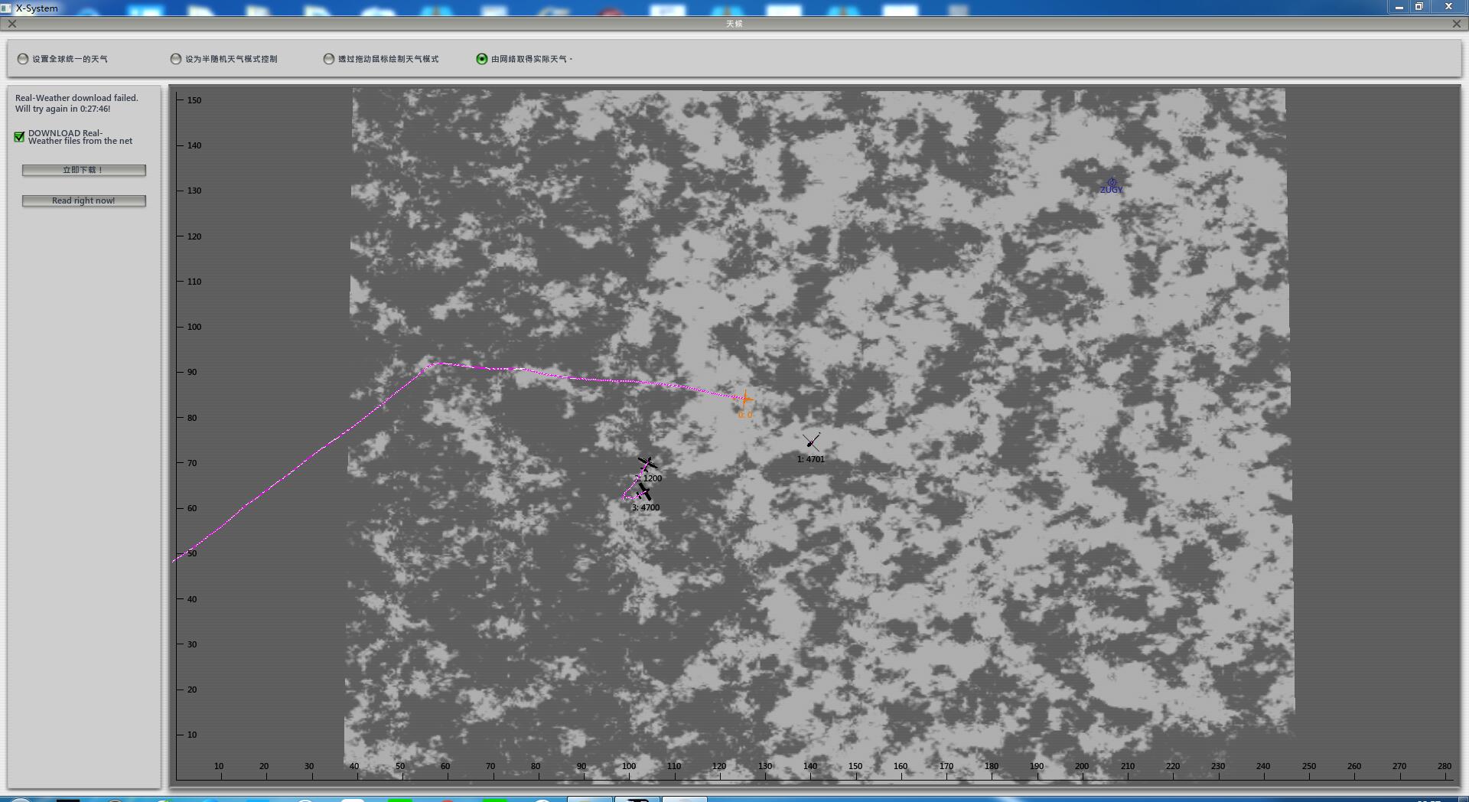Close the 天候 dialog using the left X
This screenshot has height=802, width=1469.
click(12, 24)
